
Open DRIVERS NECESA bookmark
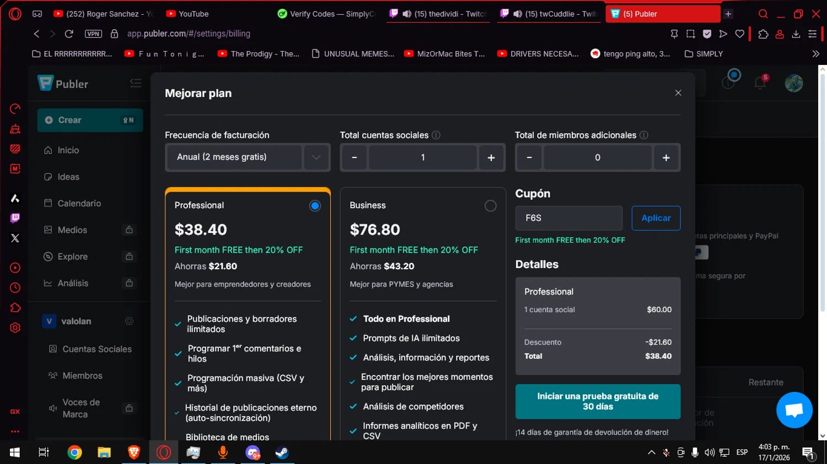(538, 54)
